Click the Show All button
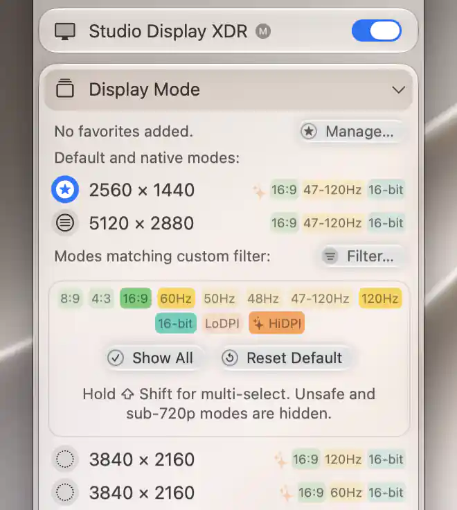 154,358
